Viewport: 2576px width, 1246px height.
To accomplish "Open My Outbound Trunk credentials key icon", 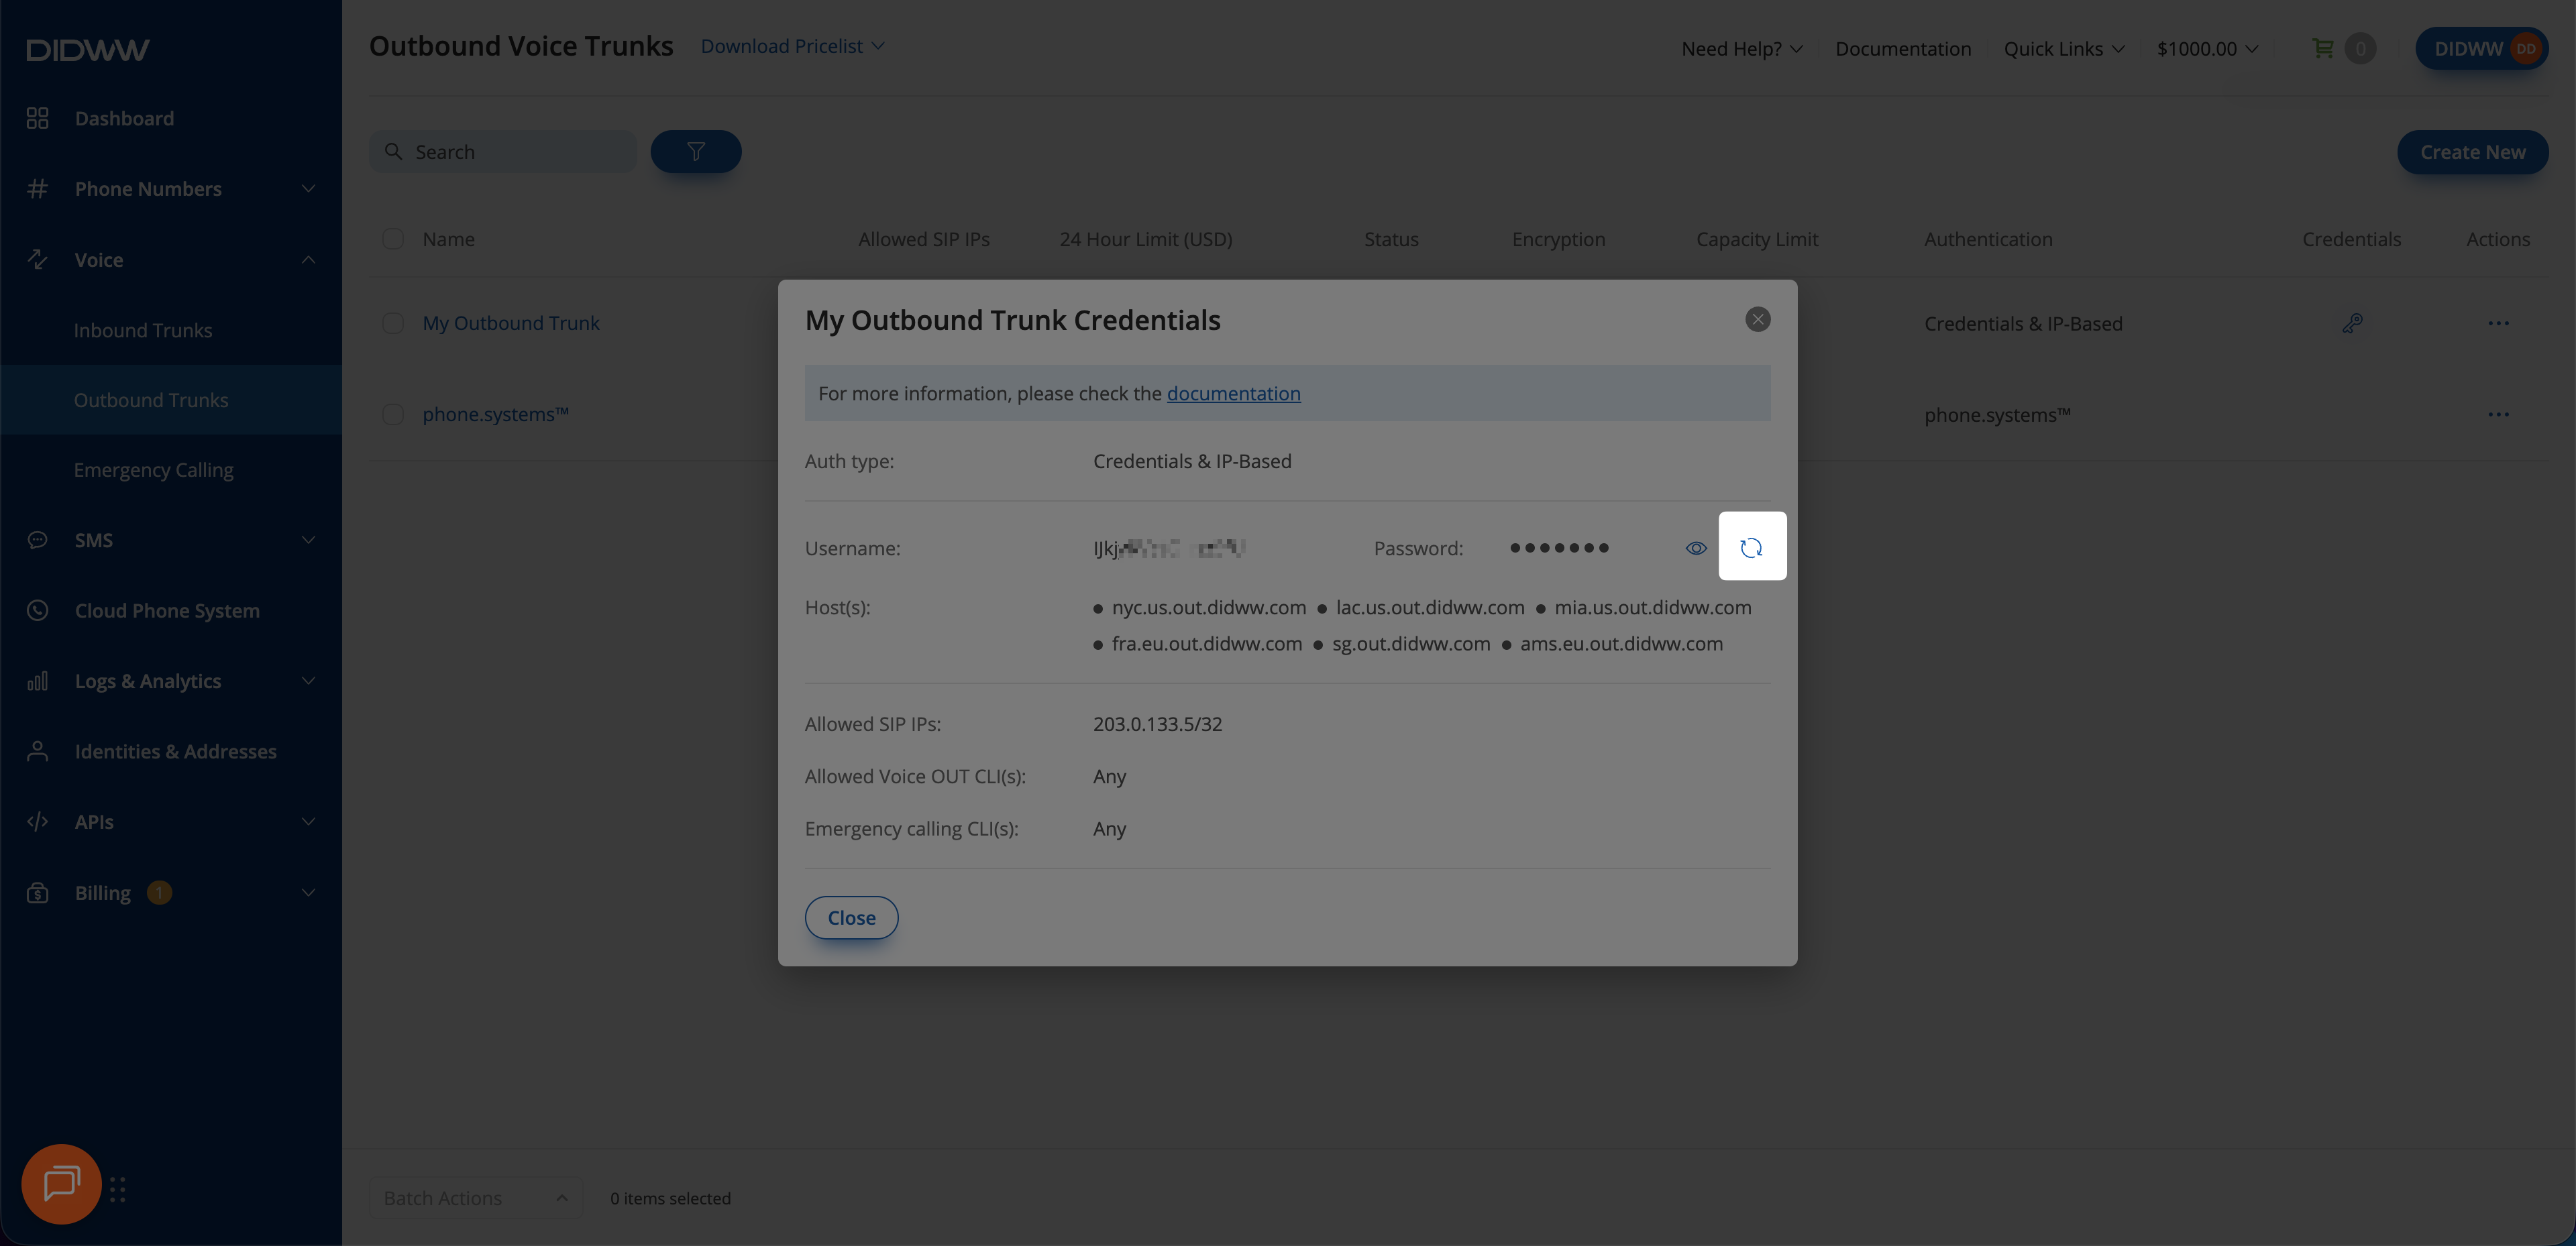I will [x=2351, y=323].
